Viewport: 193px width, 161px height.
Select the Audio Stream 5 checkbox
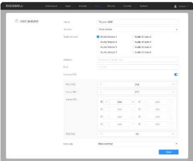pos(98,47)
